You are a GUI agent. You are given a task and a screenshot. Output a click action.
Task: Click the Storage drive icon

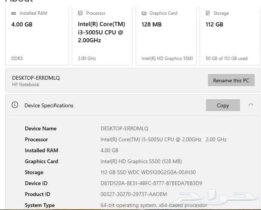(208, 13)
